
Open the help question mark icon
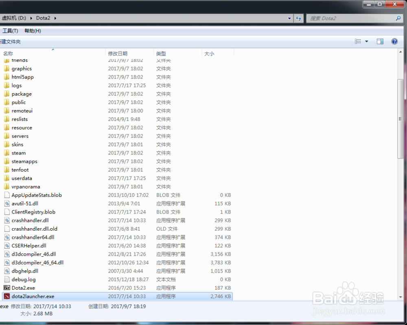(x=394, y=41)
